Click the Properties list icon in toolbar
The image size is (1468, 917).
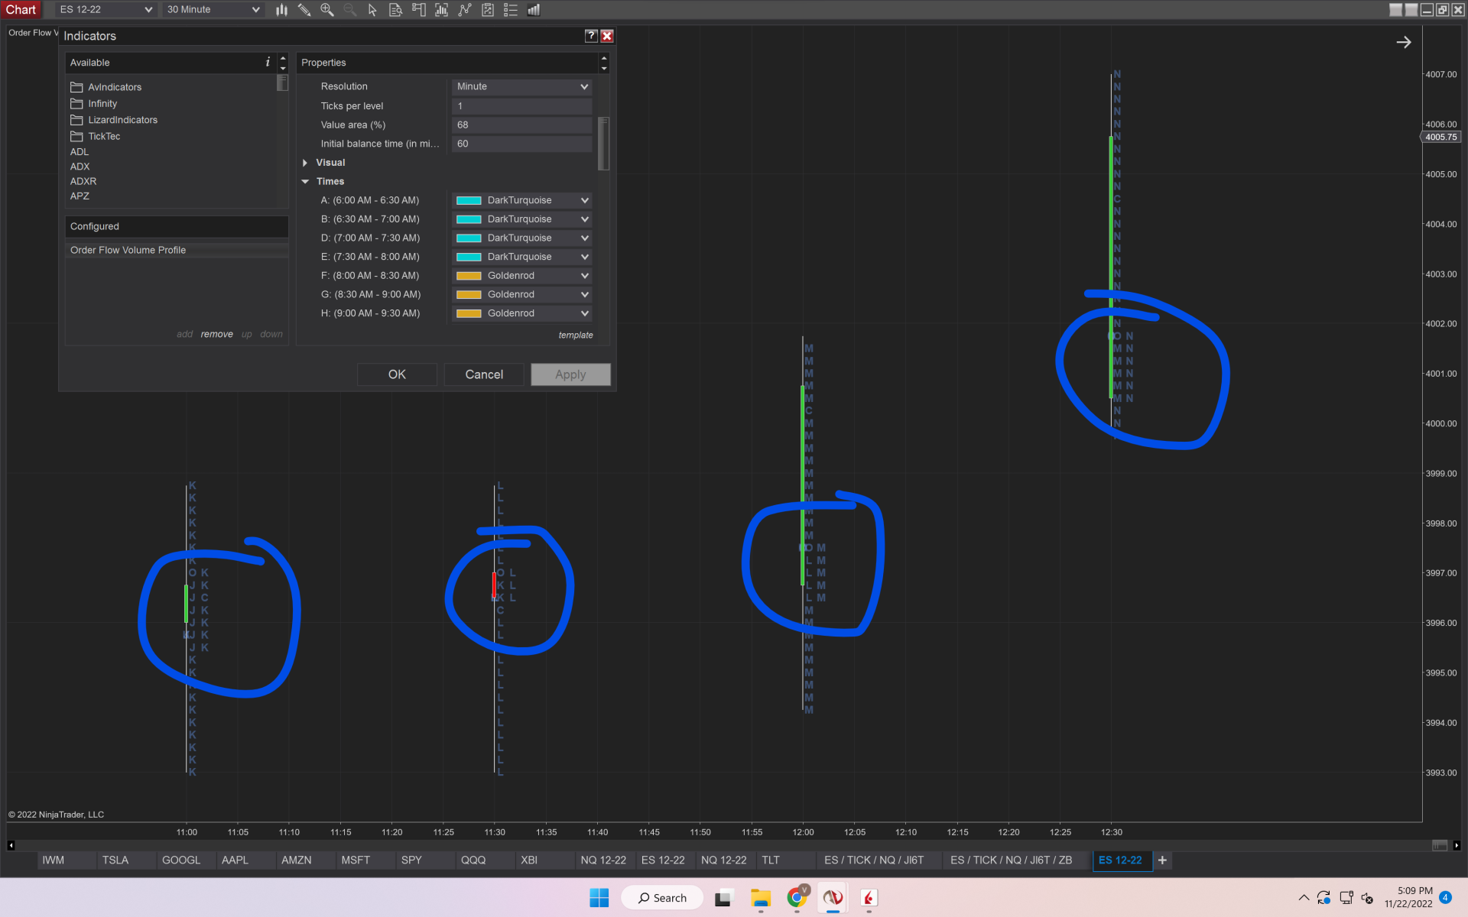coord(511,10)
